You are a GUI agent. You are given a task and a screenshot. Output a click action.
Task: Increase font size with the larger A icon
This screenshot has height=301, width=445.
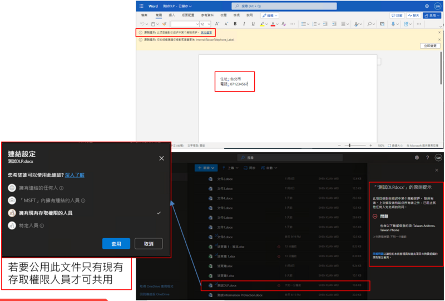click(217, 24)
